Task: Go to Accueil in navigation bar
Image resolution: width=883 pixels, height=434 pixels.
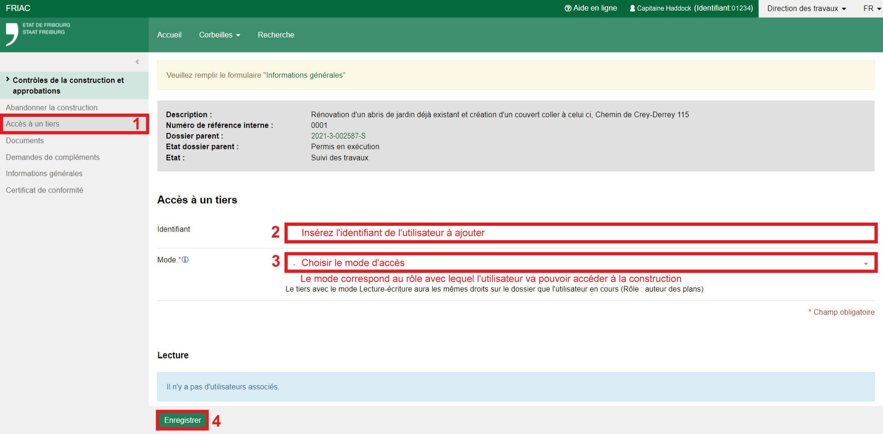Action: [169, 35]
